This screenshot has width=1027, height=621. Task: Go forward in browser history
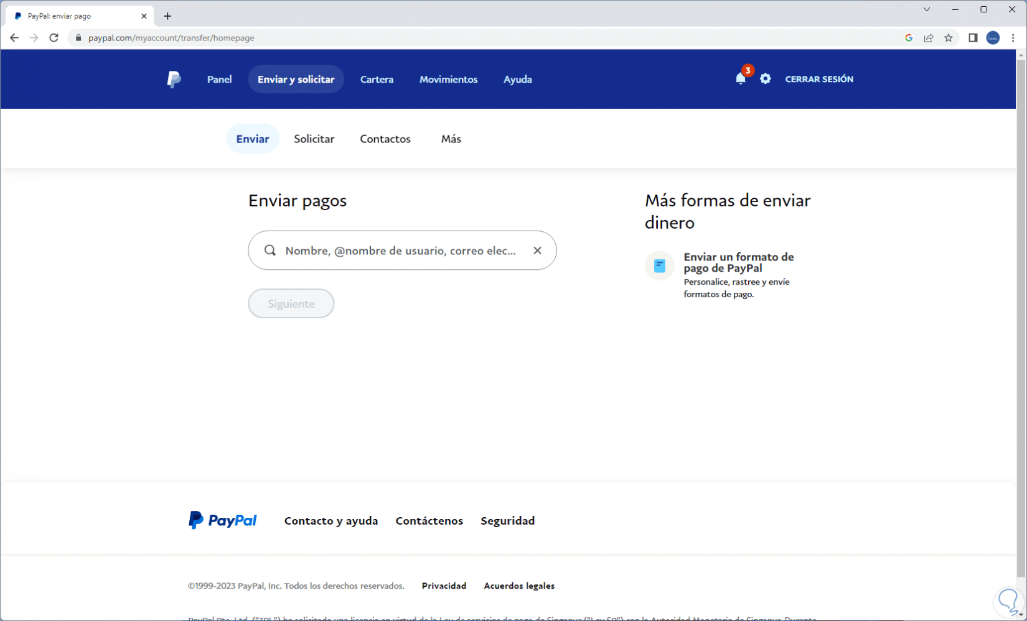tap(34, 38)
